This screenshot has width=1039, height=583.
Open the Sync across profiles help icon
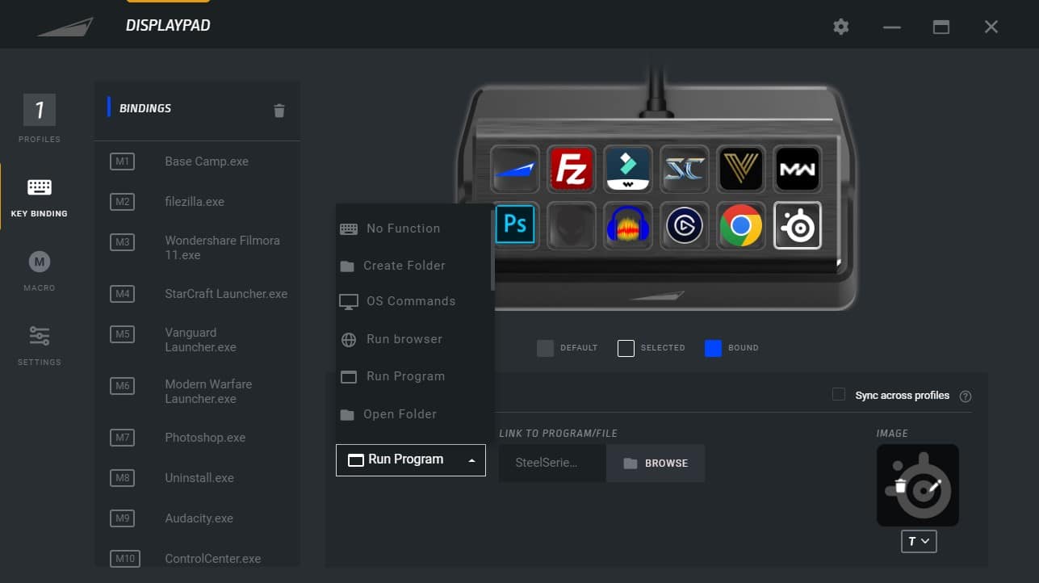[966, 396]
